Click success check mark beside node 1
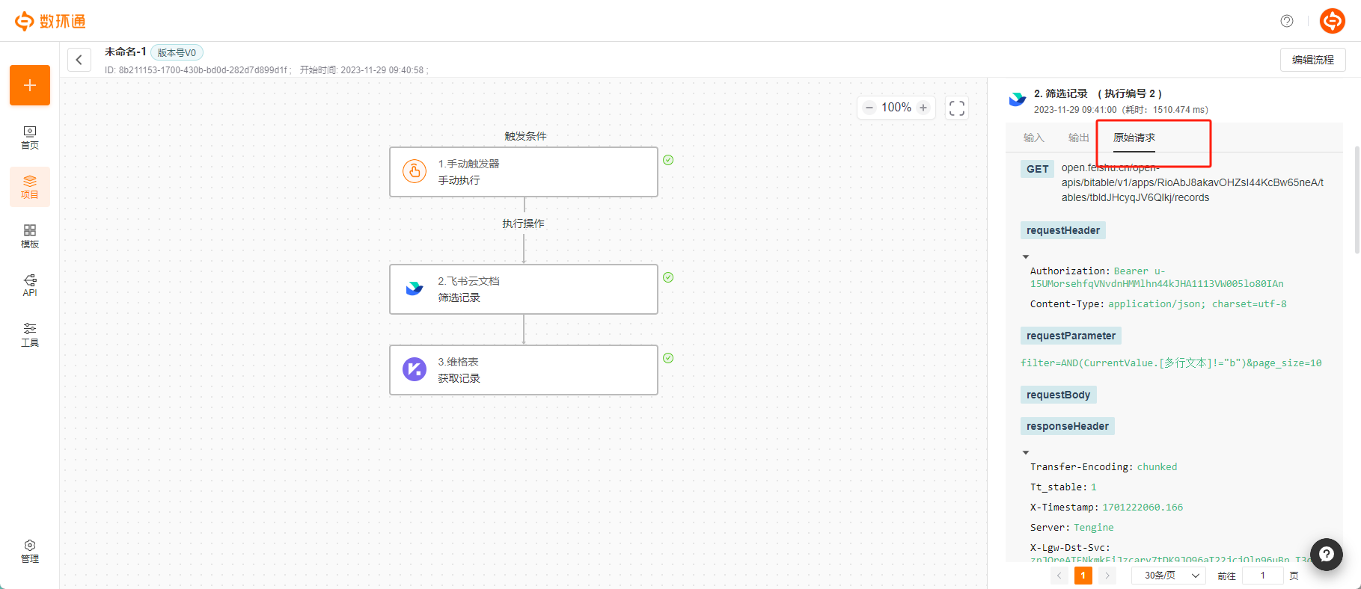The width and height of the screenshot is (1361, 589). point(668,160)
